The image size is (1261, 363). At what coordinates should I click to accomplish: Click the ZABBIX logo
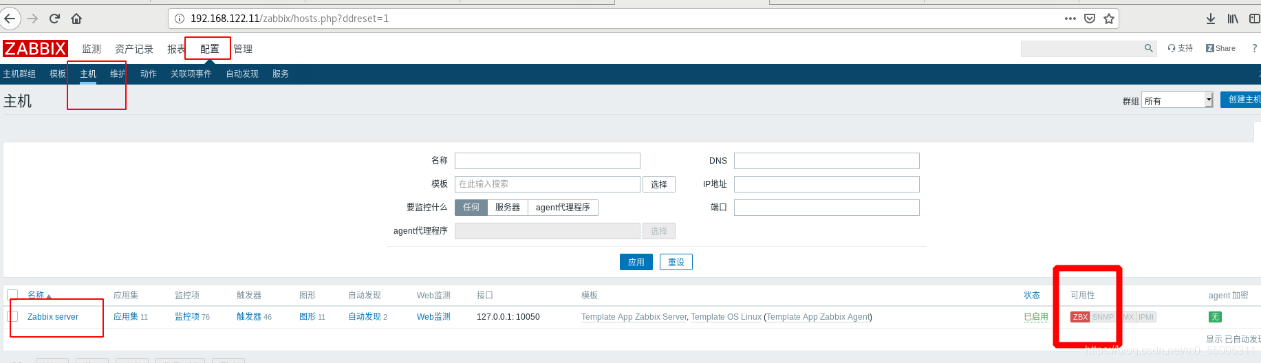pos(35,49)
